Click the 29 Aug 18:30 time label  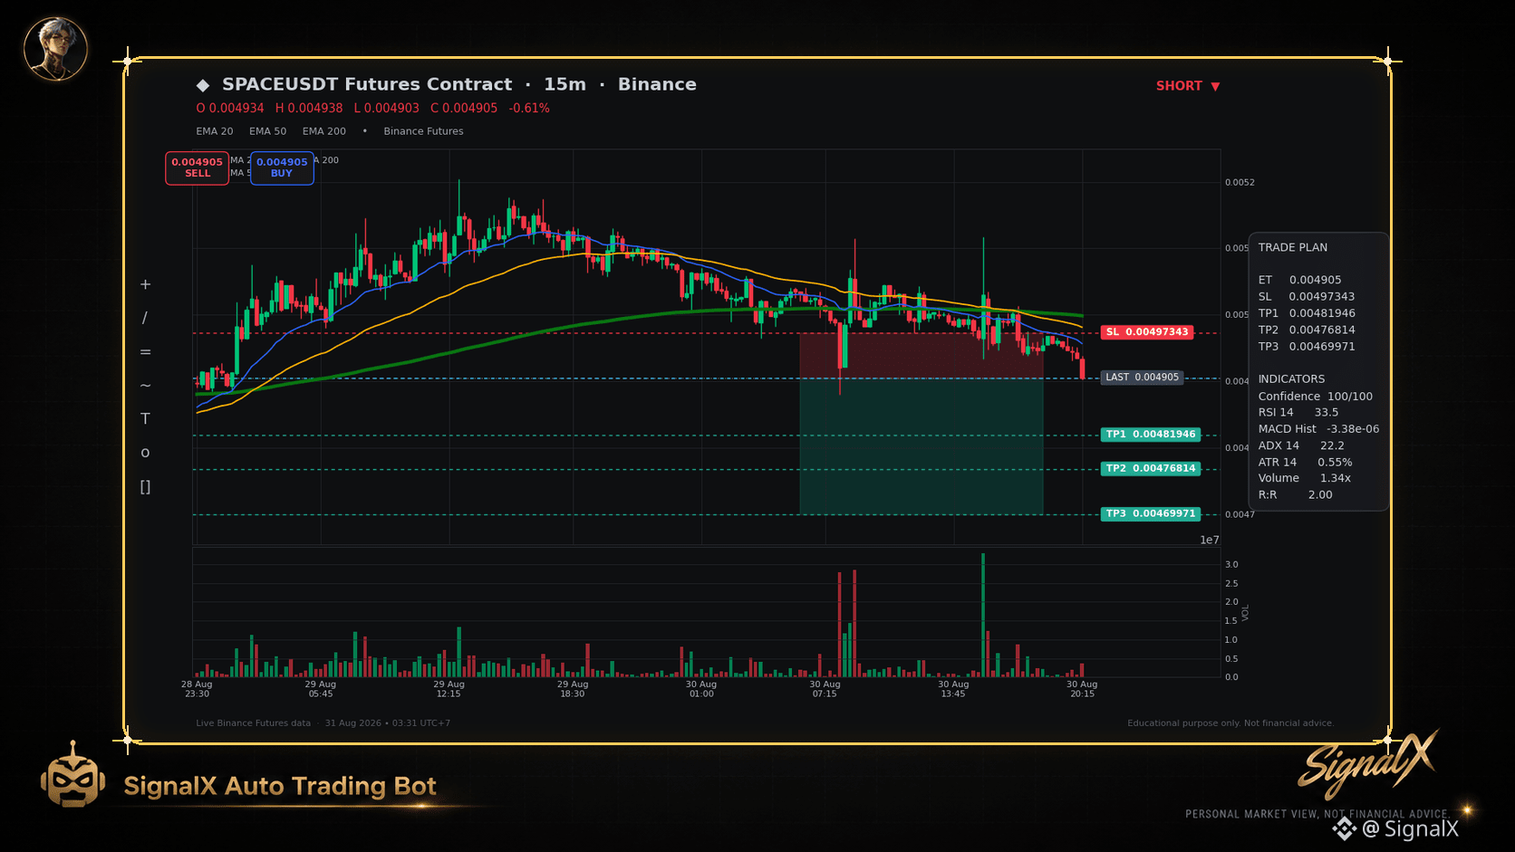(573, 689)
